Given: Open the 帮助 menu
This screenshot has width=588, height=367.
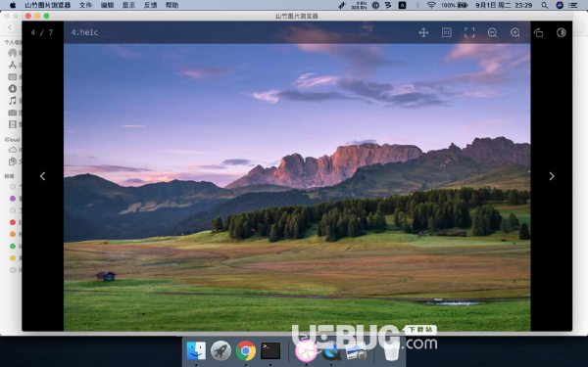Looking at the screenshot, I should tap(172, 5).
